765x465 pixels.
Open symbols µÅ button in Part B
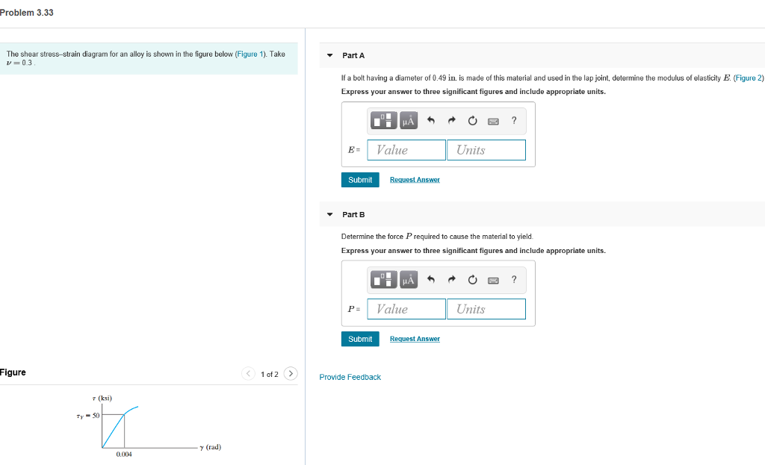coord(409,279)
